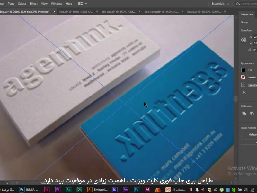Open the Window menu

pos(57,4)
